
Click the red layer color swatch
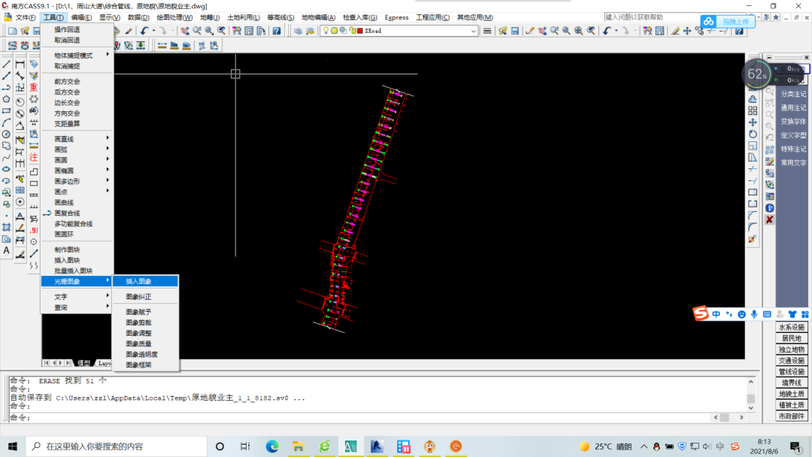coord(360,31)
